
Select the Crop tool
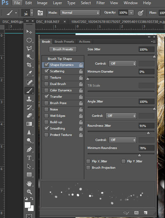click(x=29, y=65)
